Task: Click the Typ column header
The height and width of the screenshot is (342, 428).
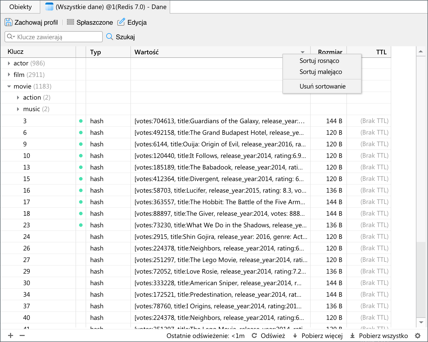Action: point(108,52)
